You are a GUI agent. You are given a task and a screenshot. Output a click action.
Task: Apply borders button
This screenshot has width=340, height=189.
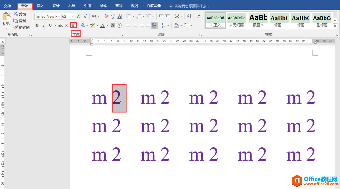pos(186,25)
